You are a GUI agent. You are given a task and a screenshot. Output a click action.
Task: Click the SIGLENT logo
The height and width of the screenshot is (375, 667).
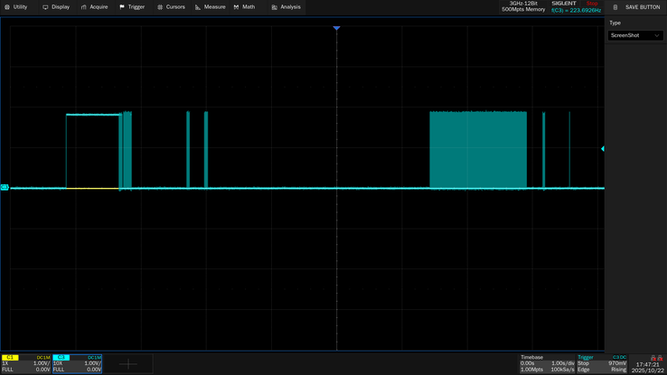coord(564,4)
